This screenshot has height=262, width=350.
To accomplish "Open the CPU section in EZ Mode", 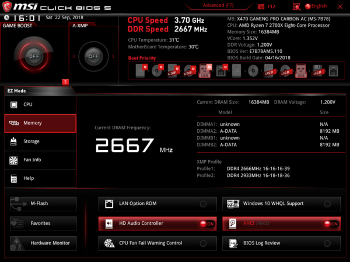I will [x=40, y=105].
